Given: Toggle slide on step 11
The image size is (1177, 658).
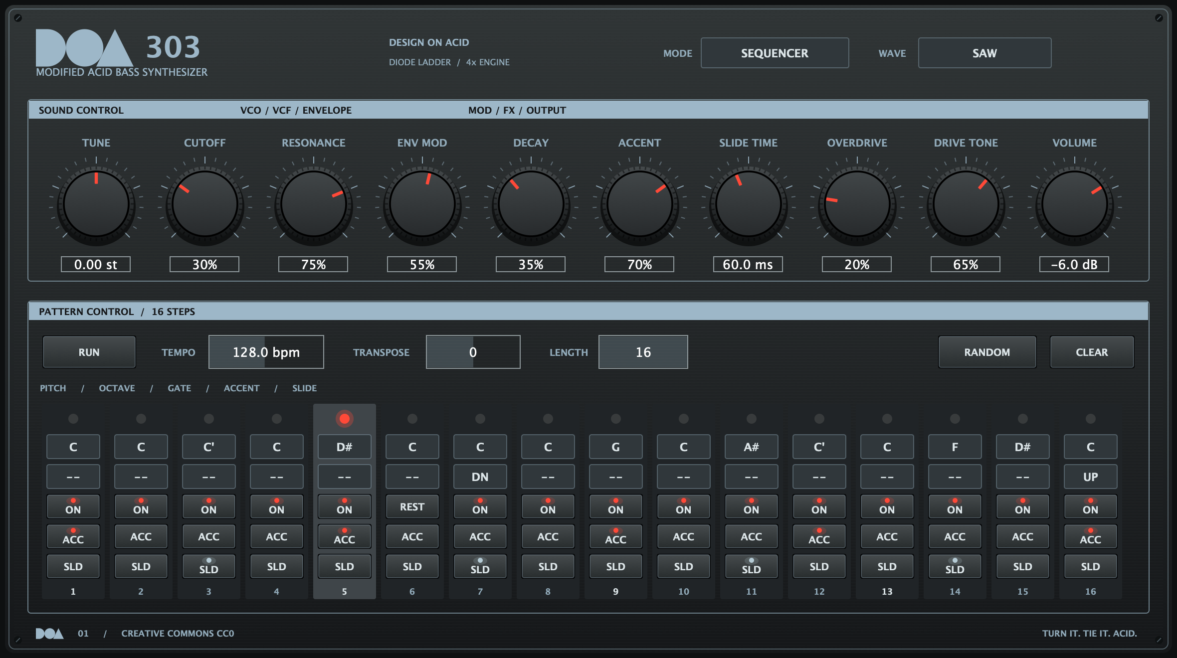Looking at the screenshot, I should (x=752, y=566).
